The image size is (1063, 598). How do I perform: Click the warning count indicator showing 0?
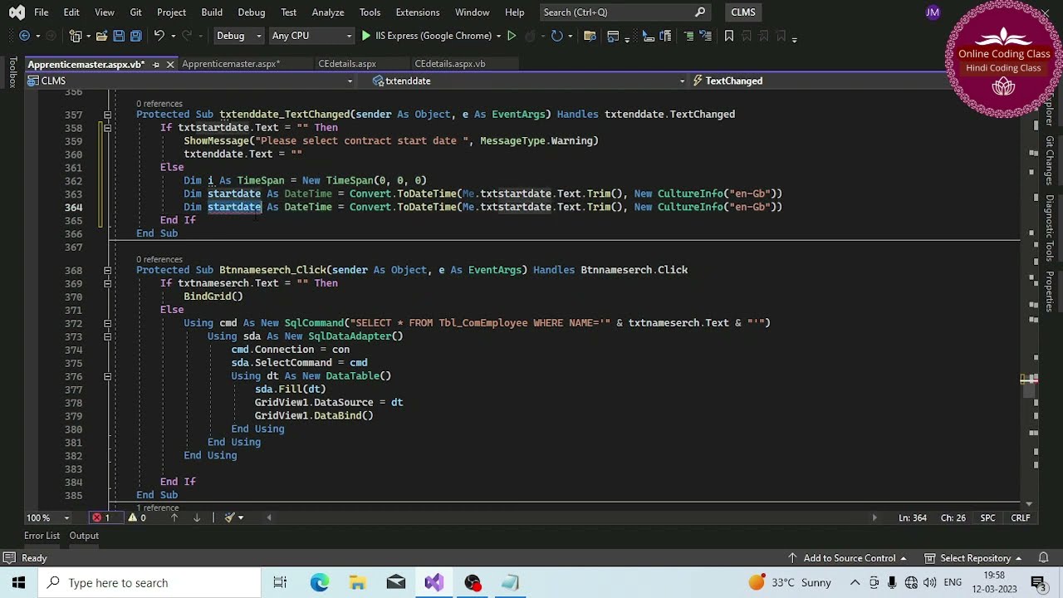[136, 517]
